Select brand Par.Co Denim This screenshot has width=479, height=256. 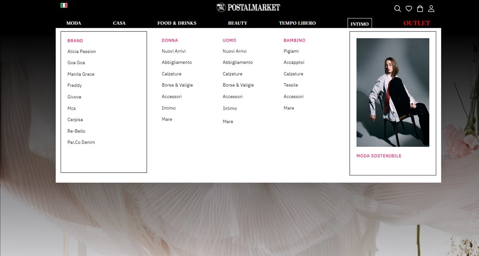[81, 142]
